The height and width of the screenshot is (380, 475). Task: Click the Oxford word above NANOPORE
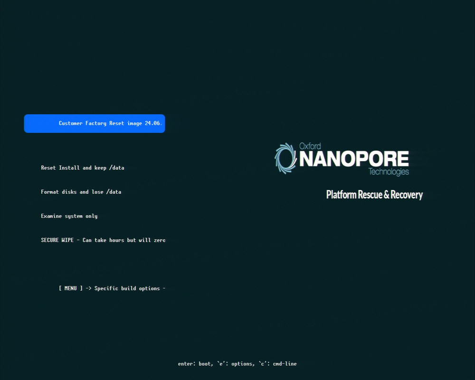[x=310, y=146]
